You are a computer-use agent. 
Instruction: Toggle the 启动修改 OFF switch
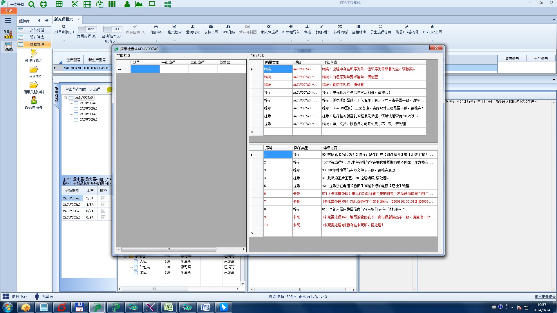tap(112, 29)
